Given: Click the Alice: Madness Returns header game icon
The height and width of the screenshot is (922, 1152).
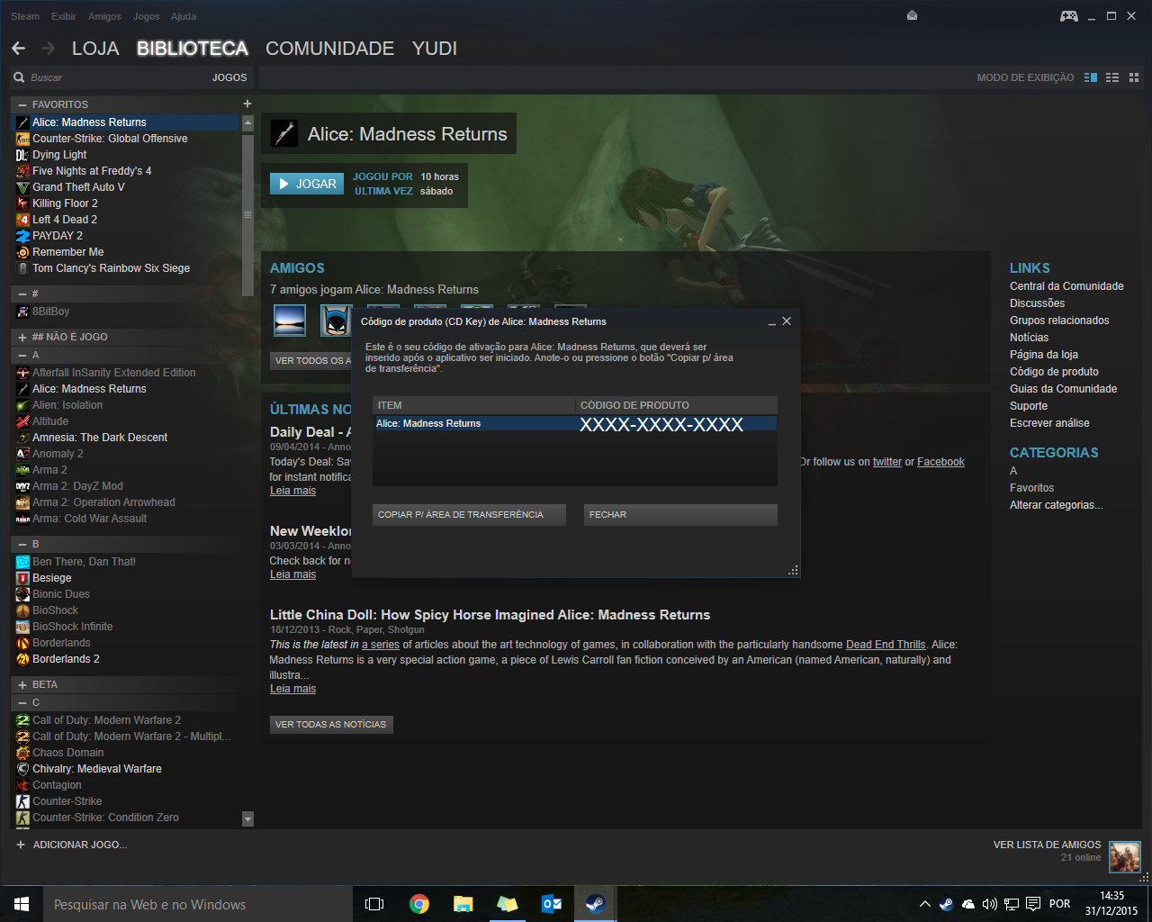Looking at the screenshot, I should click(x=284, y=133).
